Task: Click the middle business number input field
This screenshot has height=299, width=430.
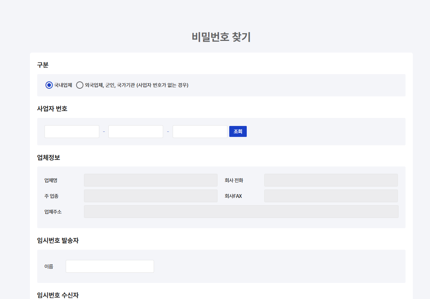Action: pos(135,131)
